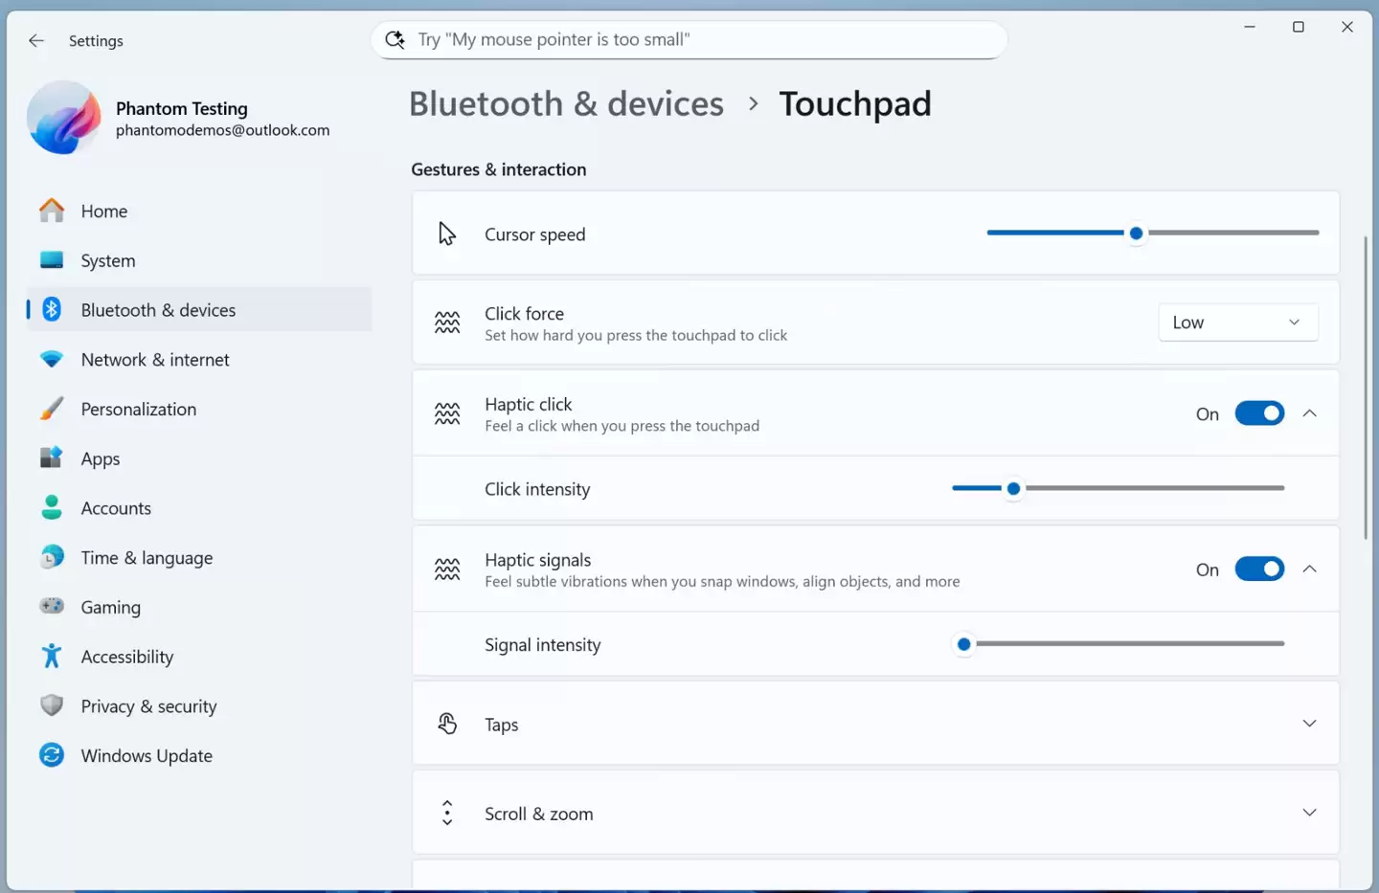Click the Gaming controller icon

(52, 606)
